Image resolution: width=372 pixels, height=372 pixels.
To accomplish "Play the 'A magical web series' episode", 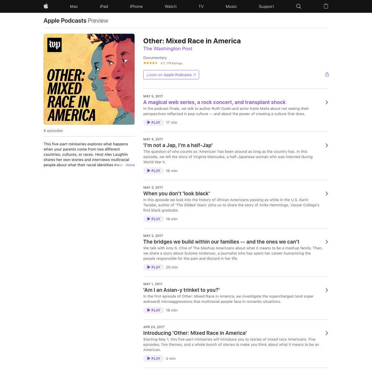I will click(x=154, y=122).
